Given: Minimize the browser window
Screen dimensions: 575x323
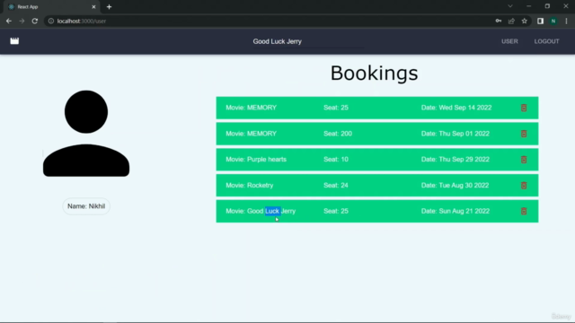Looking at the screenshot, I should [x=528, y=6].
